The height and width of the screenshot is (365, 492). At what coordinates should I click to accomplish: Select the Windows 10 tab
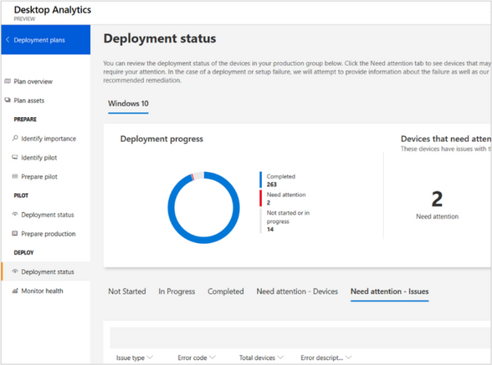pyautogui.click(x=129, y=103)
